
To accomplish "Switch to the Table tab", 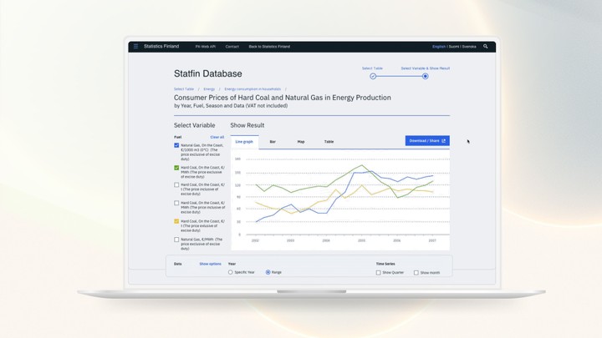I will tap(329, 142).
